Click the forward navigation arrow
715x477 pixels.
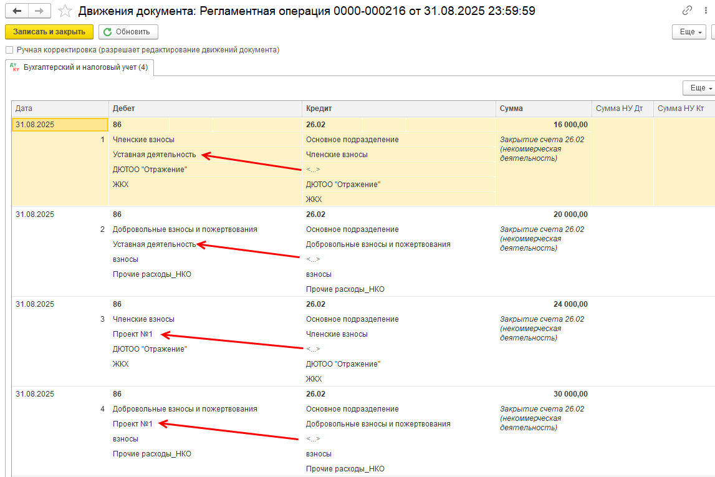[x=39, y=11]
